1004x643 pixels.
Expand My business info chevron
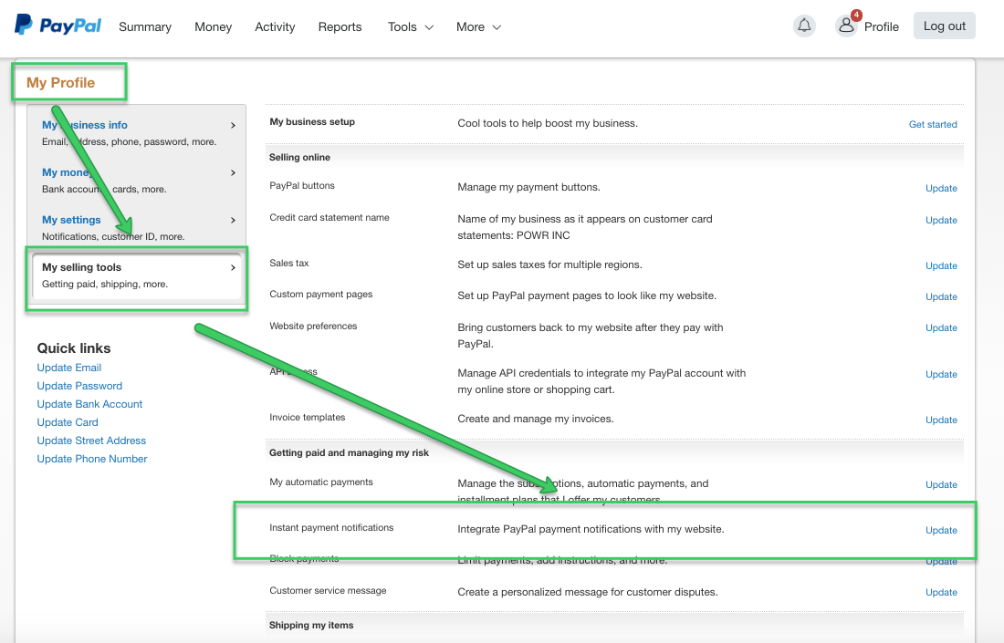tap(233, 125)
